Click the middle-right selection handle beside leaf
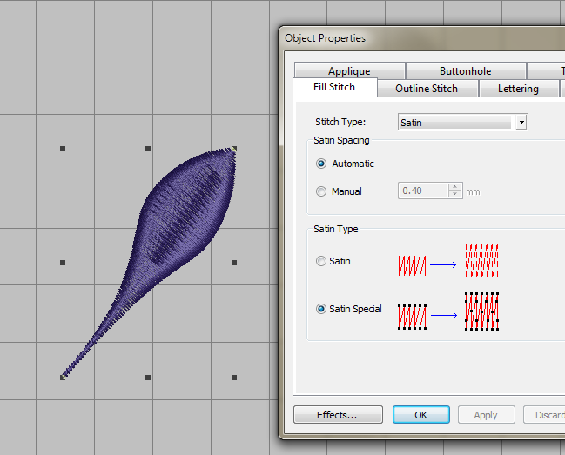 pyautogui.click(x=234, y=263)
